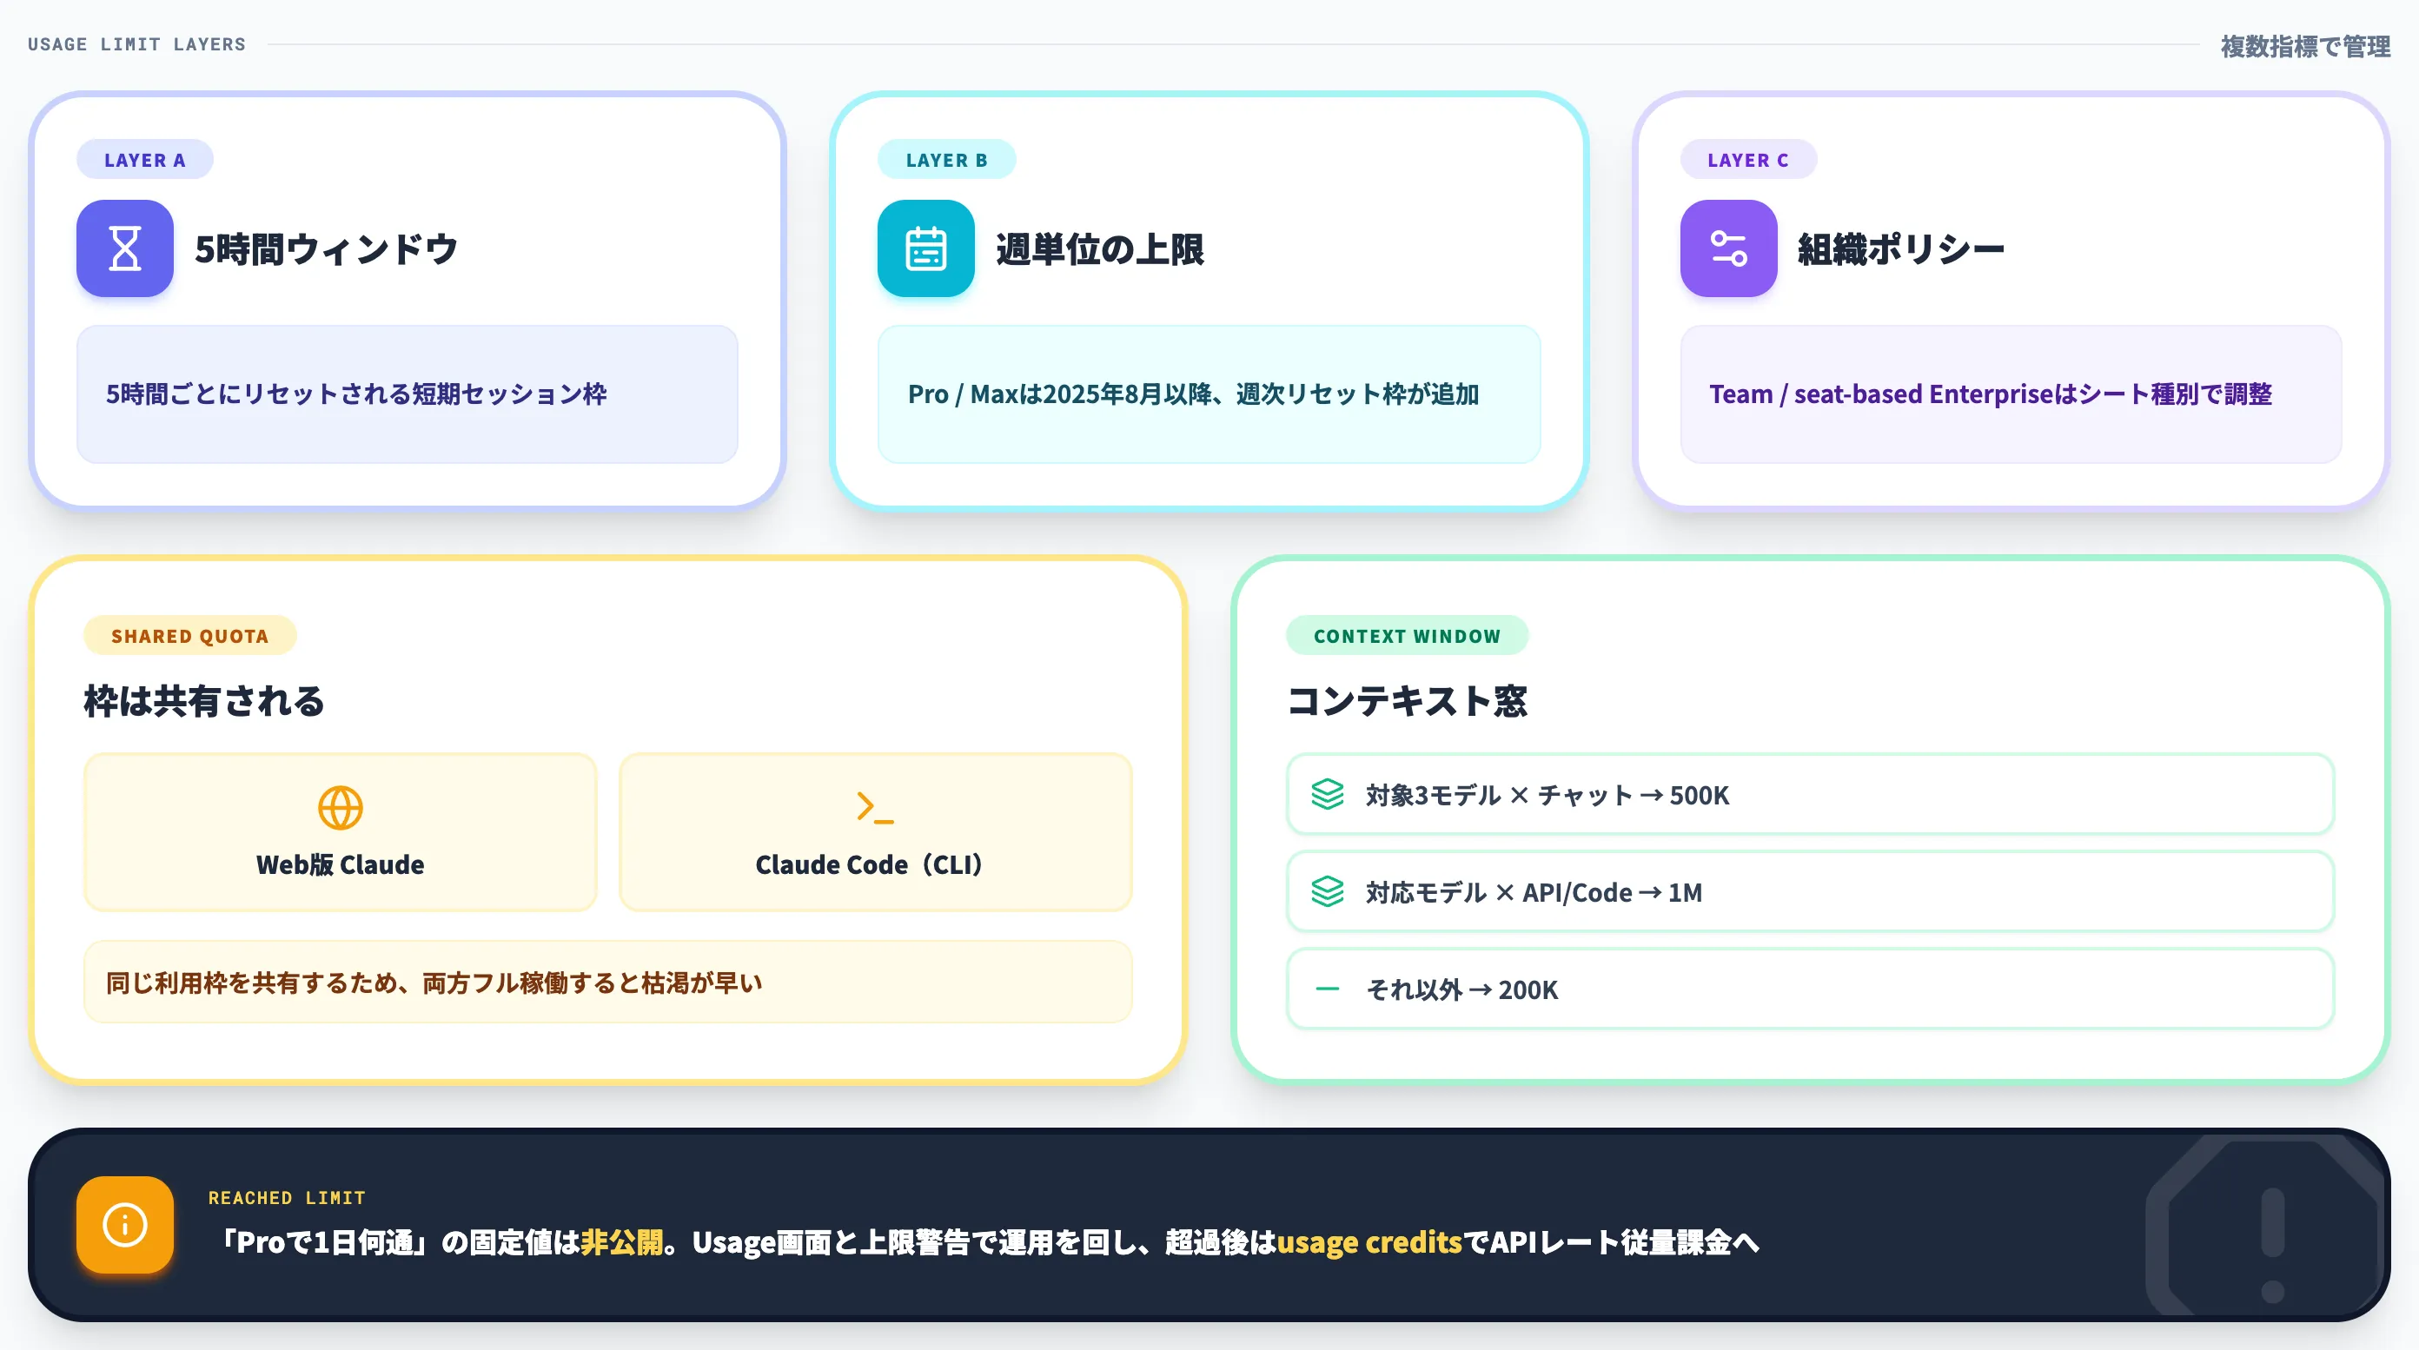The image size is (2419, 1350).
Task: Click the globe icon above Web版 Claude
Action: coord(340,807)
